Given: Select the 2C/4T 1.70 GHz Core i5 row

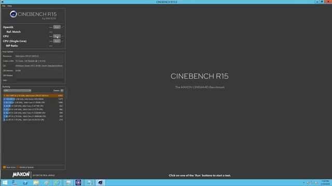Looking at the screenshot, I should pyautogui.click(x=33, y=120).
